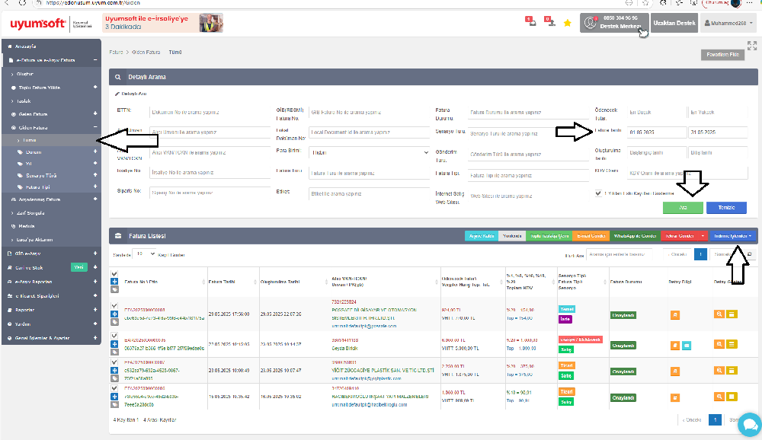The height and width of the screenshot is (440, 762).
Task: Click the blue Temizle button
Action: coord(726,208)
